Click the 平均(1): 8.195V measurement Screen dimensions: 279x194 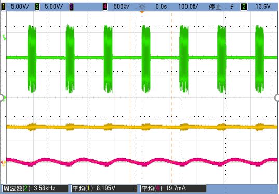104,188
